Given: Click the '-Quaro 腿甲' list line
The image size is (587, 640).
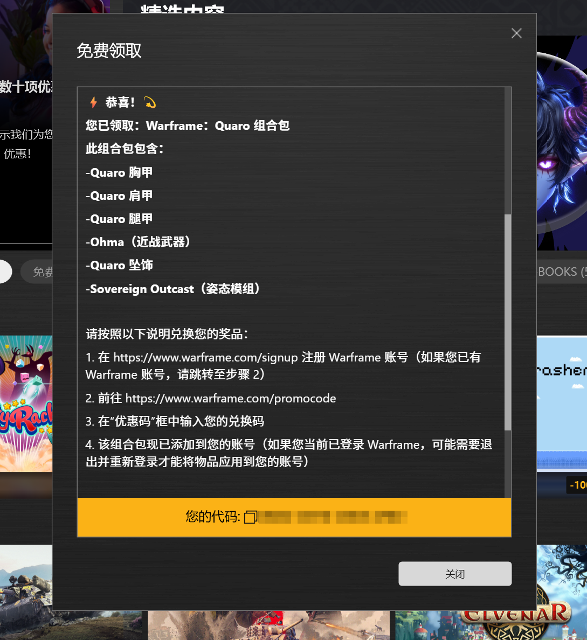Looking at the screenshot, I should click(119, 219).
